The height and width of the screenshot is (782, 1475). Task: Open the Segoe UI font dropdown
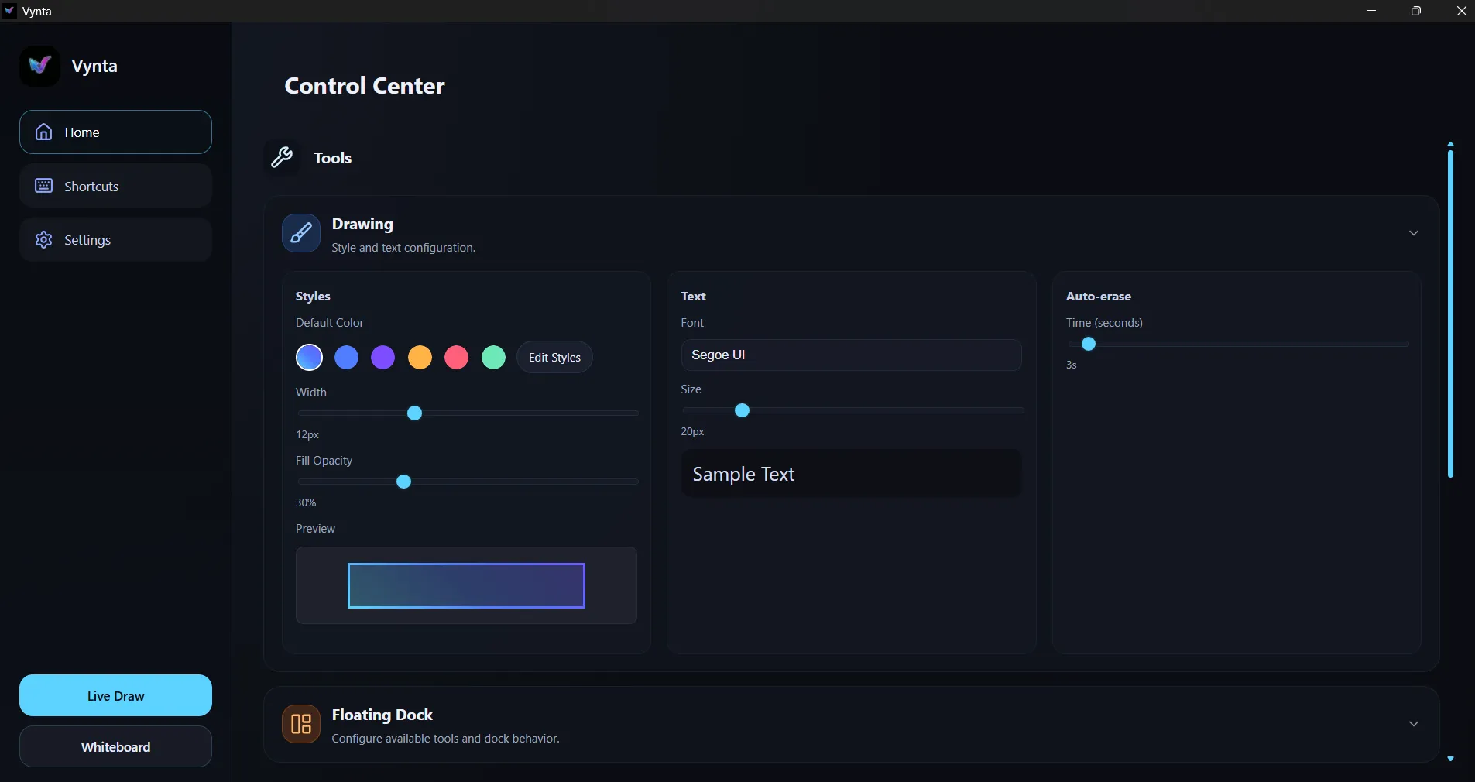click(851, 355)
